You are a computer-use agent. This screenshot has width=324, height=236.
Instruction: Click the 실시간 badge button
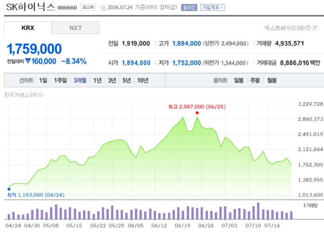pos(189,7)
